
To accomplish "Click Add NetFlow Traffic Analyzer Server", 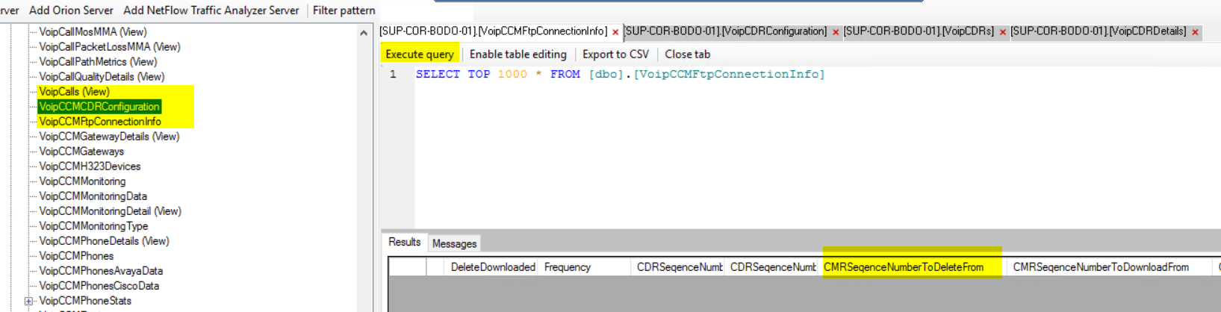I will [x=211, y=10].
